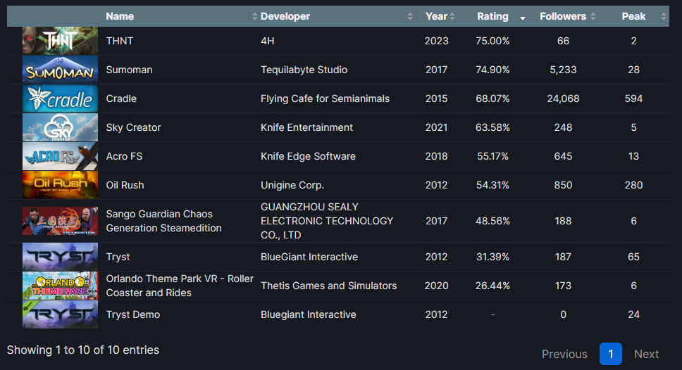682x370 pixels.
Task: Sort by the Developer column arrows
Action: (x=410, y=16)
